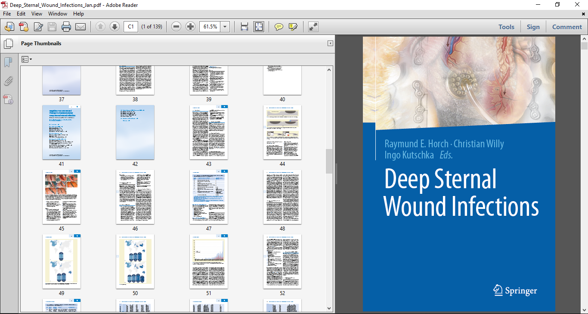Click thumbnails panel scrollbar thumb
Screen dimensions: 588x314
(329, 161)
